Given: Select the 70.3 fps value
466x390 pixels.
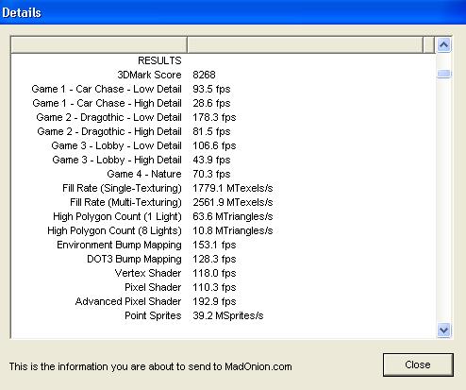Looking at the screenshot, I should pyautogui.click(x=211, y=174).
